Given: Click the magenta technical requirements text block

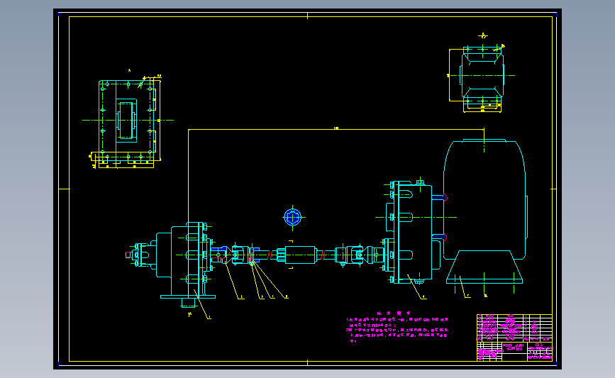Looking at the screenshot, I should 397,327.
